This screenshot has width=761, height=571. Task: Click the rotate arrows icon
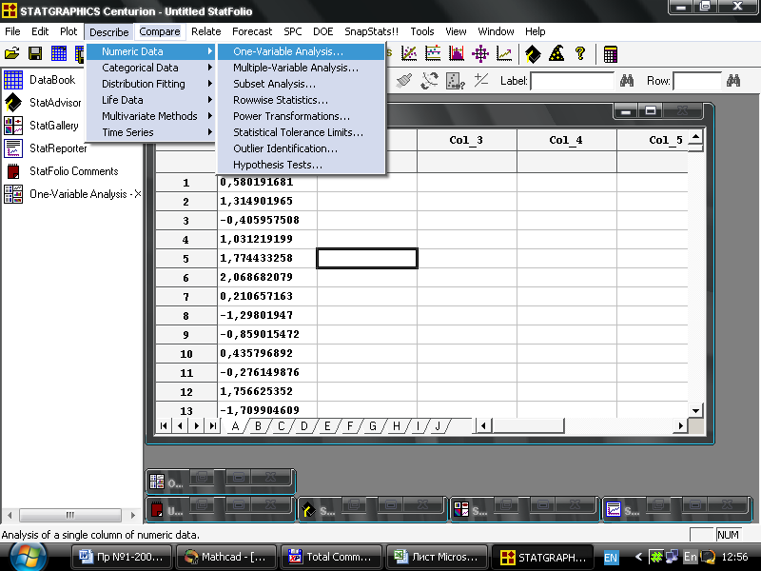[429, 81]
